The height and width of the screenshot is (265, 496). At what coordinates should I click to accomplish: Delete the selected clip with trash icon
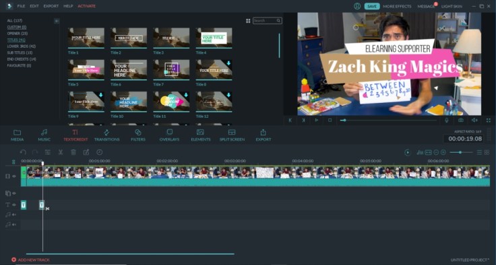pos(73,152)
